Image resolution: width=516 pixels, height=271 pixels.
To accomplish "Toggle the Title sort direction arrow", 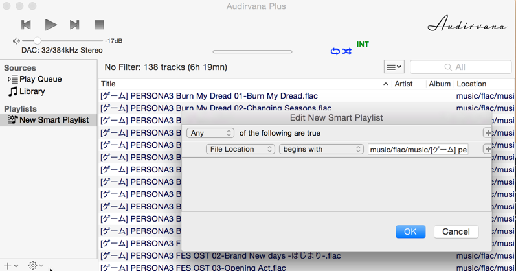I will click(x=386, y=84).
